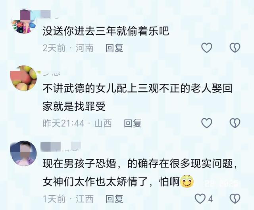
Task: Open the second commenter's username
Action: (x=52, y=73)
